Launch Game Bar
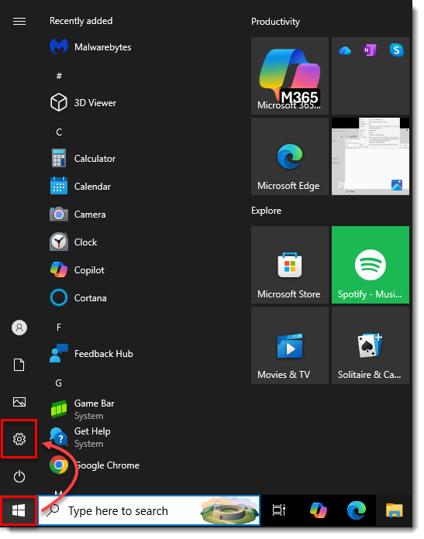Viewport: 424px width, 539px height. 83,410
